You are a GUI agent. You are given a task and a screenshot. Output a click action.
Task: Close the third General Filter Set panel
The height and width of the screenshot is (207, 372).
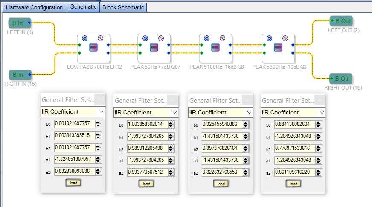pos(247,100)
